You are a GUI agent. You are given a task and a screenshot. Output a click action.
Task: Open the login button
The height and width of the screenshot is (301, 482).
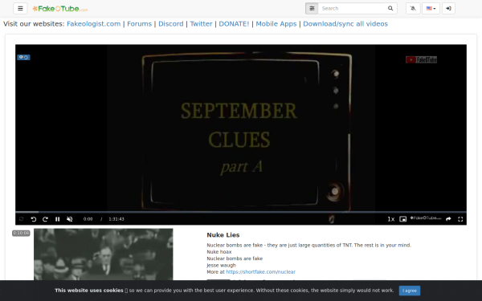[448, 8]
